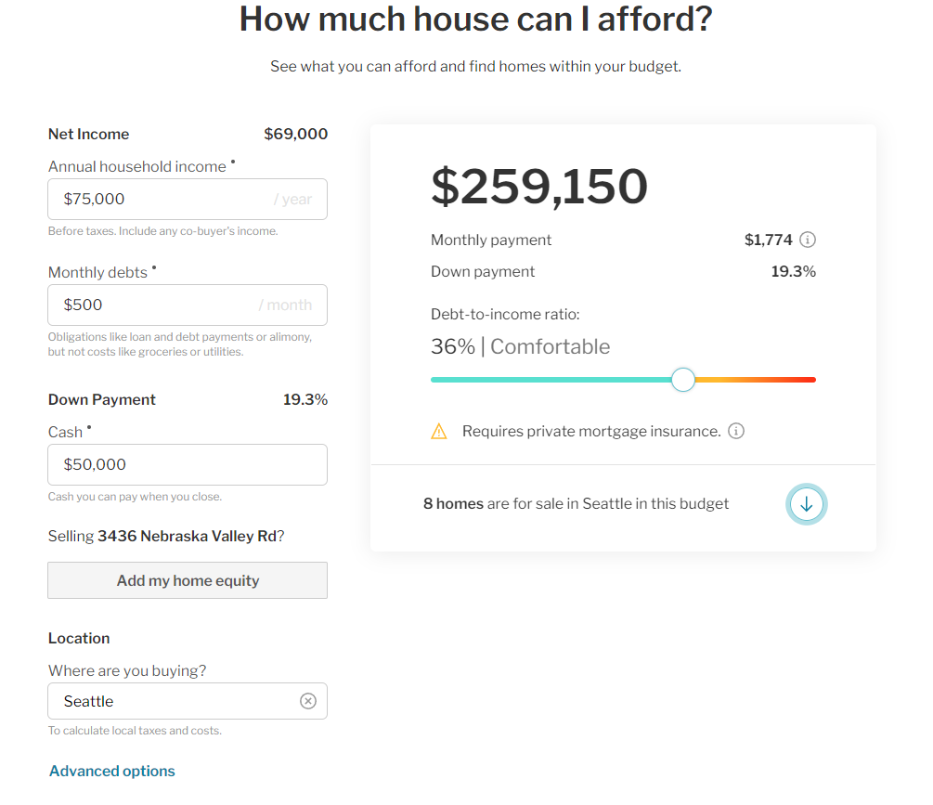Image resolution: width=933 pixels, height=805 pixels.
Task: Click the $1,774 monthly payment value
Action: (768, 240)
